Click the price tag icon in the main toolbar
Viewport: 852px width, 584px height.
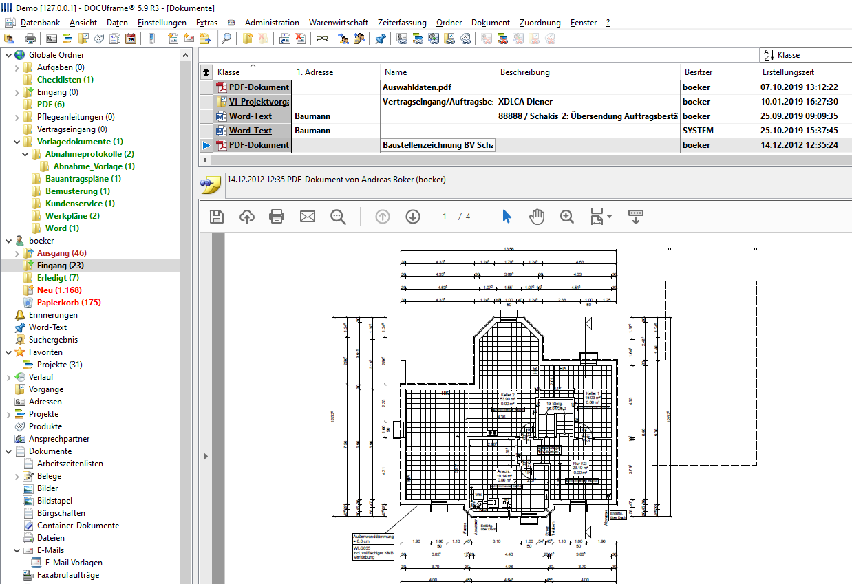click(100, 39)
